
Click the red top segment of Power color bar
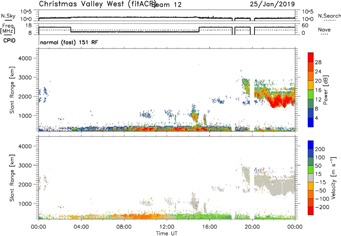(x=311, y=57)
